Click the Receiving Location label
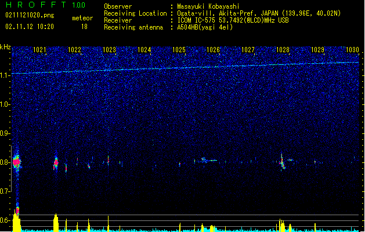This screenshot has width=365, height=232. point(135,13)
